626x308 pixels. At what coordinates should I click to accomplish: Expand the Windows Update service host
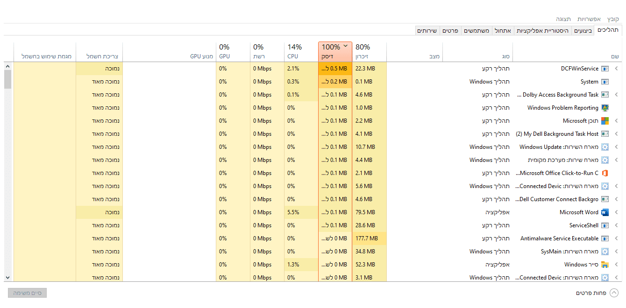(616, 147)
